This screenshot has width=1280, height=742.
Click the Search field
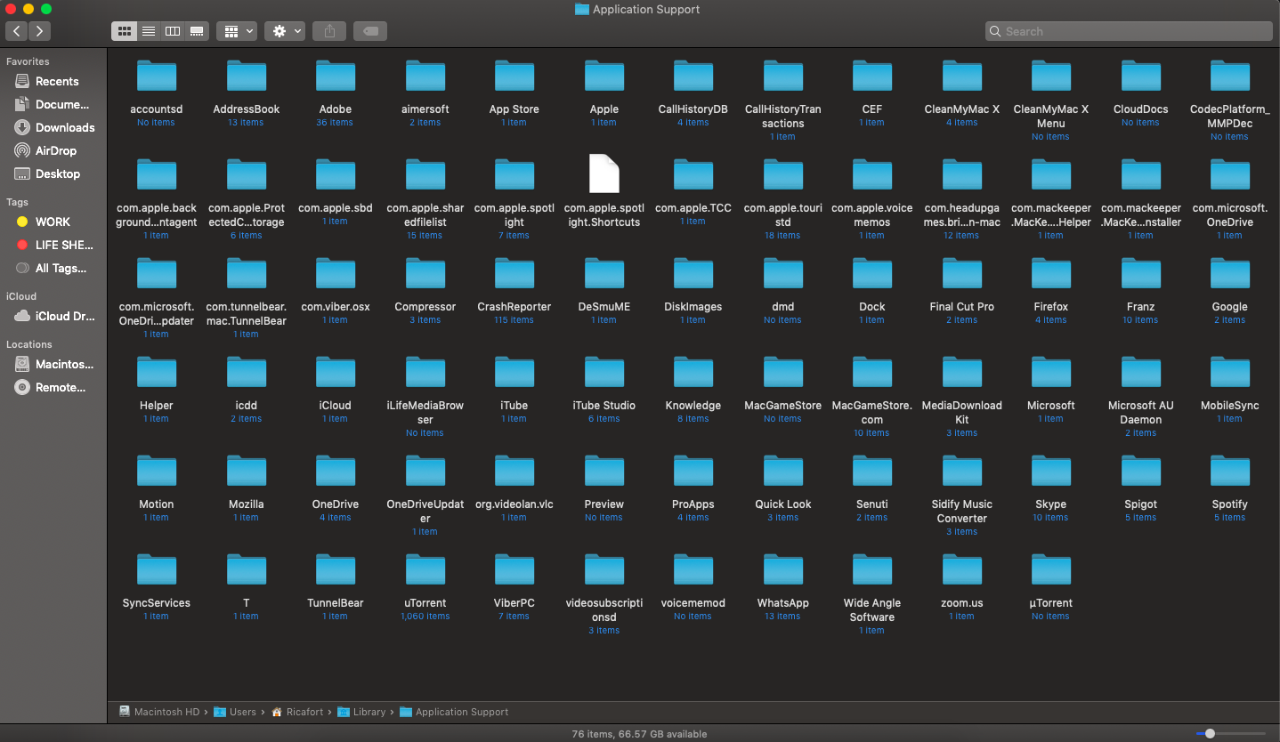1129,31
